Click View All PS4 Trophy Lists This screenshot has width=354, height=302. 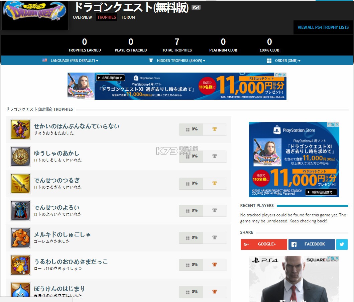click(323, 27)
